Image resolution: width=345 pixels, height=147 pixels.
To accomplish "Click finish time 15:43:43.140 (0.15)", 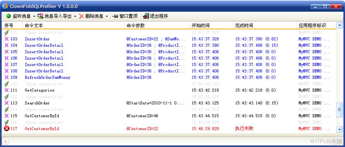I will (257, 103).
